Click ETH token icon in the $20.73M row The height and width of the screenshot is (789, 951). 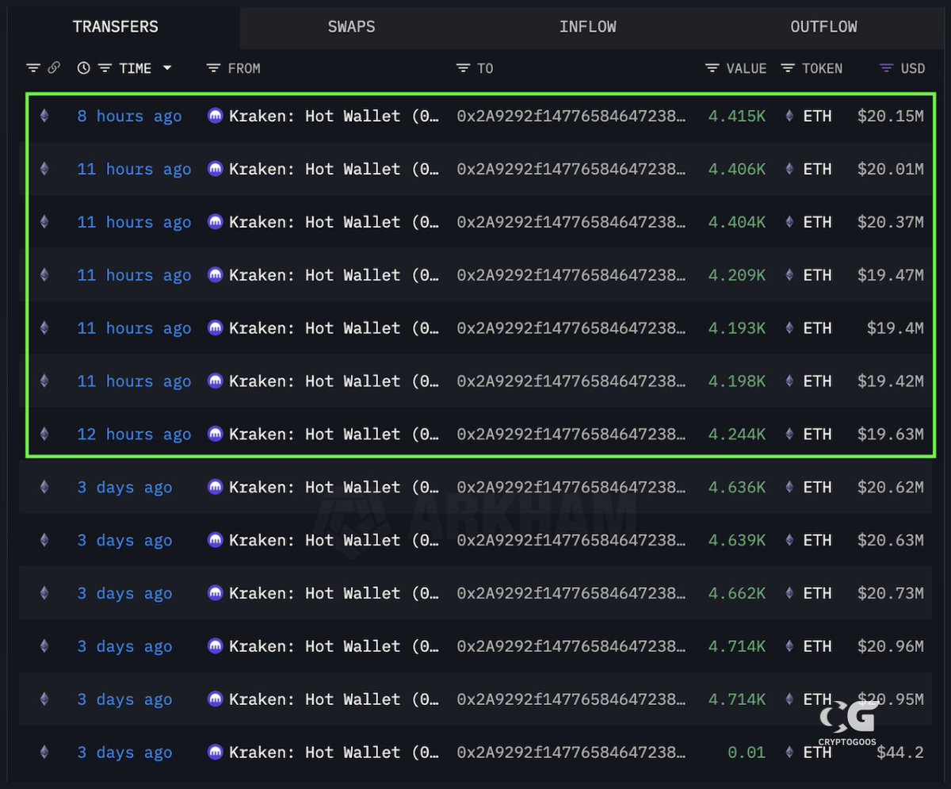(789, 593)
